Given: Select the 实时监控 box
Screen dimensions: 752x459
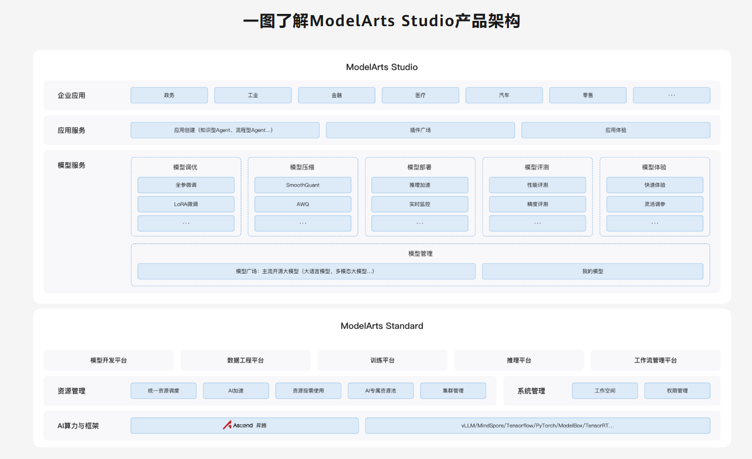Looking at the screenshot, I should [420, 205].
